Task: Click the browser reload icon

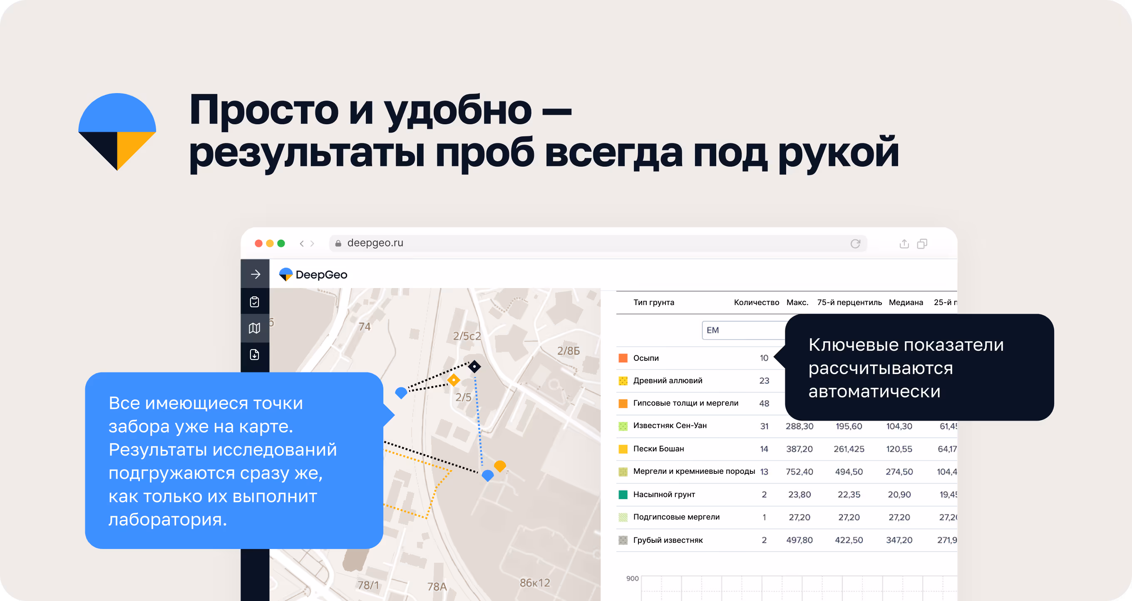Action: click(x=855, y=244)
